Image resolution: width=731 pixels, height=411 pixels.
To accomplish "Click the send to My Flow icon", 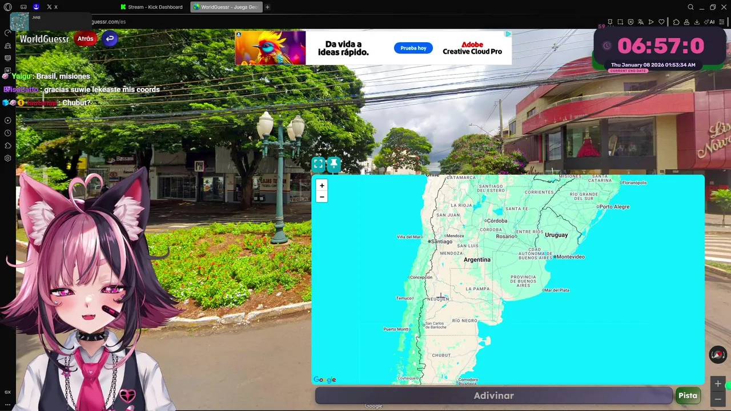I will pos(651,22).
